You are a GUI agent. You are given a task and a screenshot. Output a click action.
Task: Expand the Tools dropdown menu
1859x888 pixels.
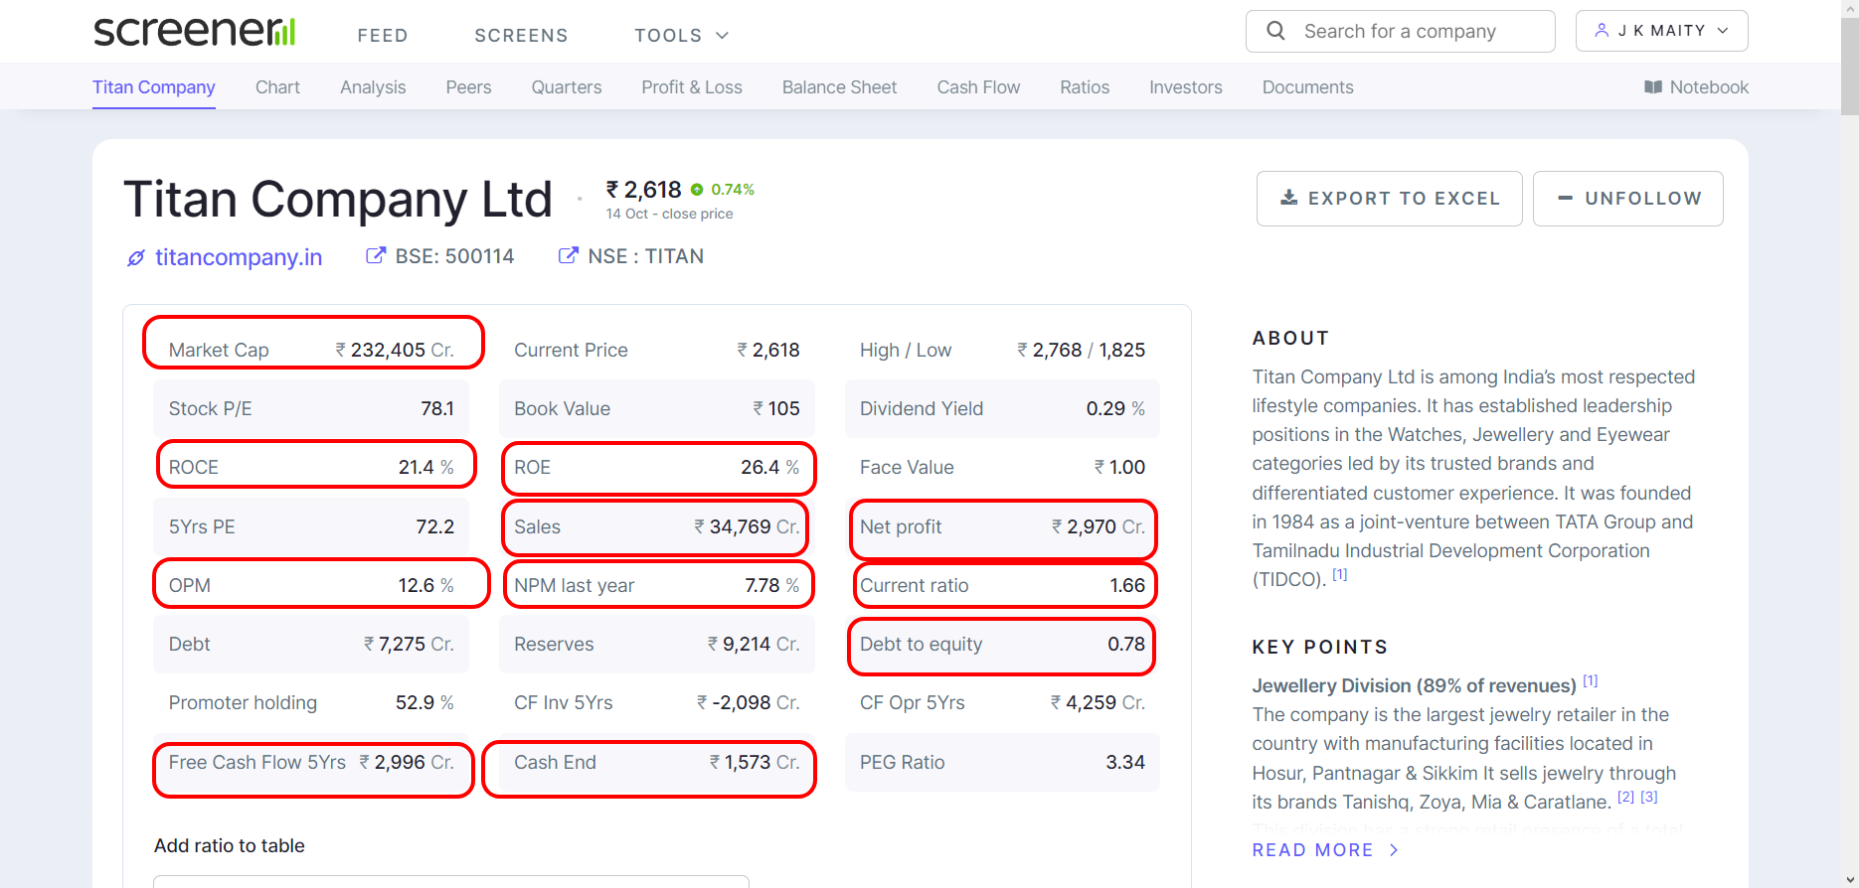click(x=682, y=36)
